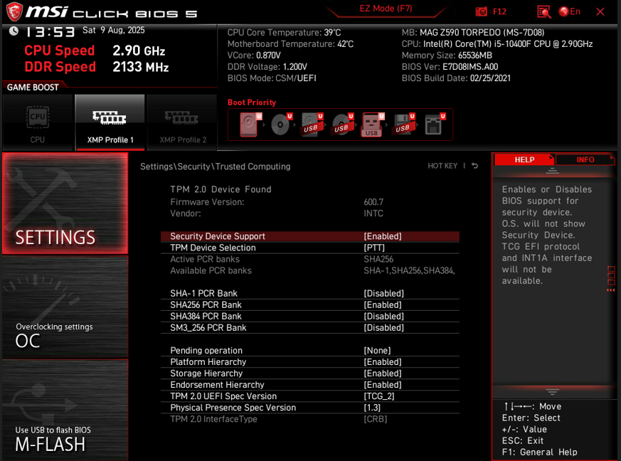Click the Boot Priority heading
This screenshot has height=461, width=621.
pos(252,102)
